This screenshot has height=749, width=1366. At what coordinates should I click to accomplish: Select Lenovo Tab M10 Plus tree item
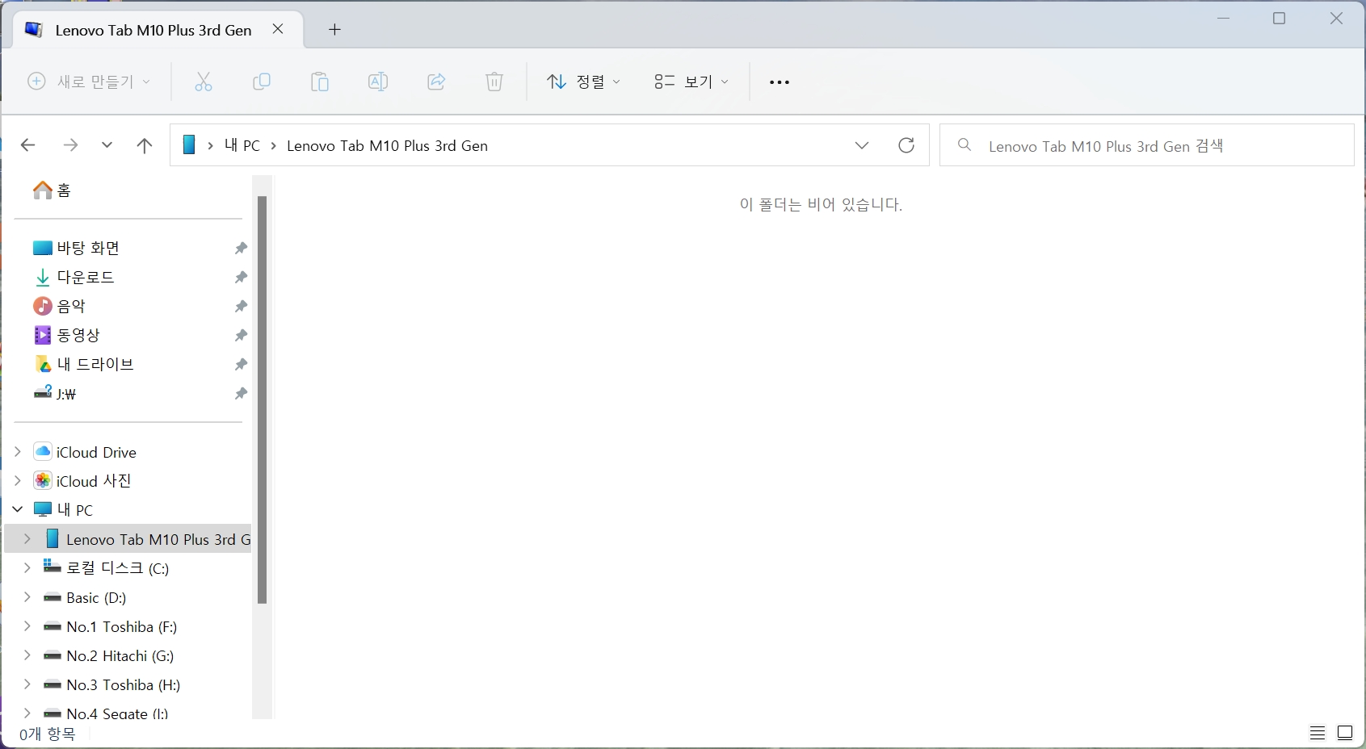[x=129, y=539]
